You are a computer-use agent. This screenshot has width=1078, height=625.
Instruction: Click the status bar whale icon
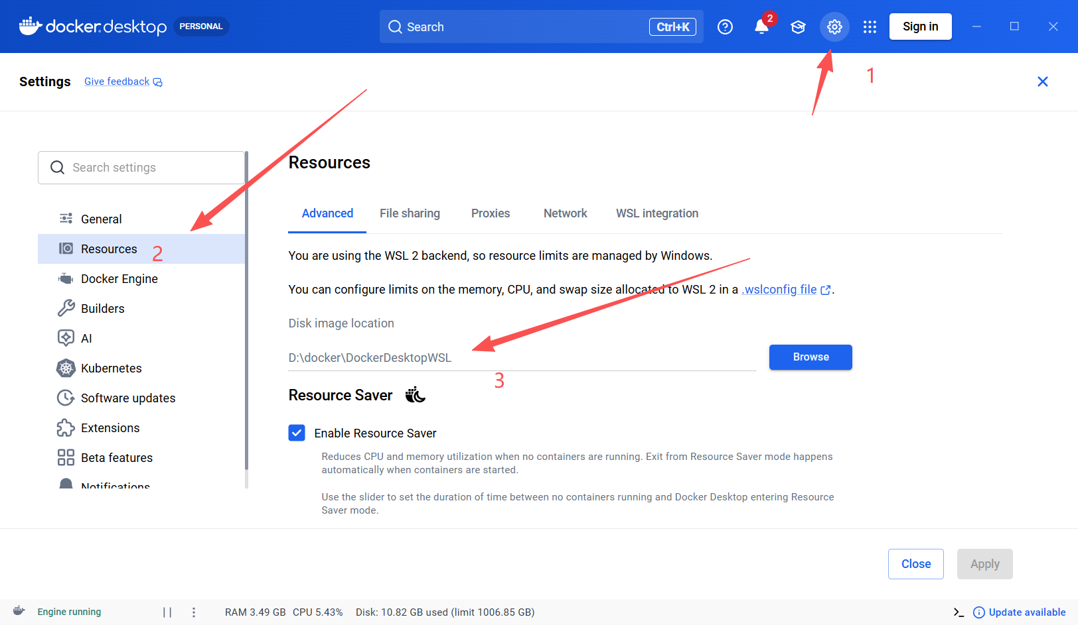point(19,611)
